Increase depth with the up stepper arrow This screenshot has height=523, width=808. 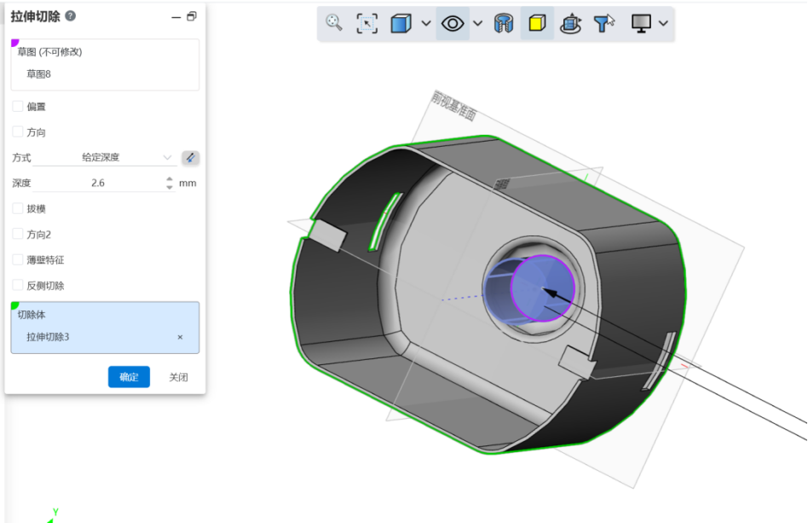point(170,179)
